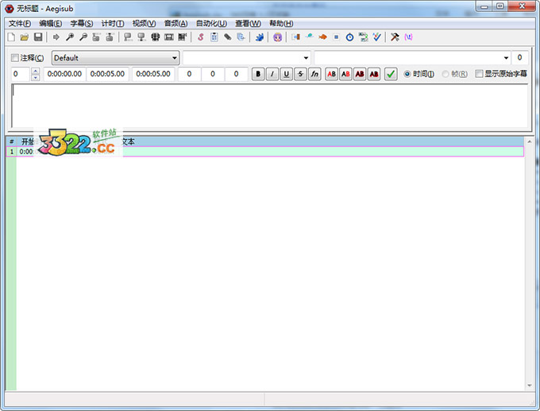Open the Styles Manager
The image size is (540, 411).
click(x=201, y=37)
